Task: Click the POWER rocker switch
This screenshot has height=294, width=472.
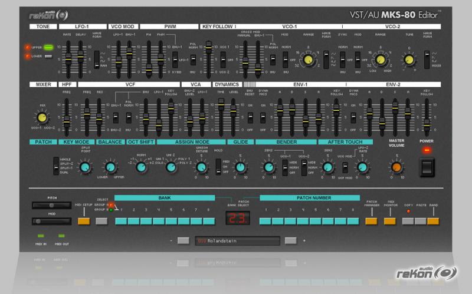Action: click(427, 167)
